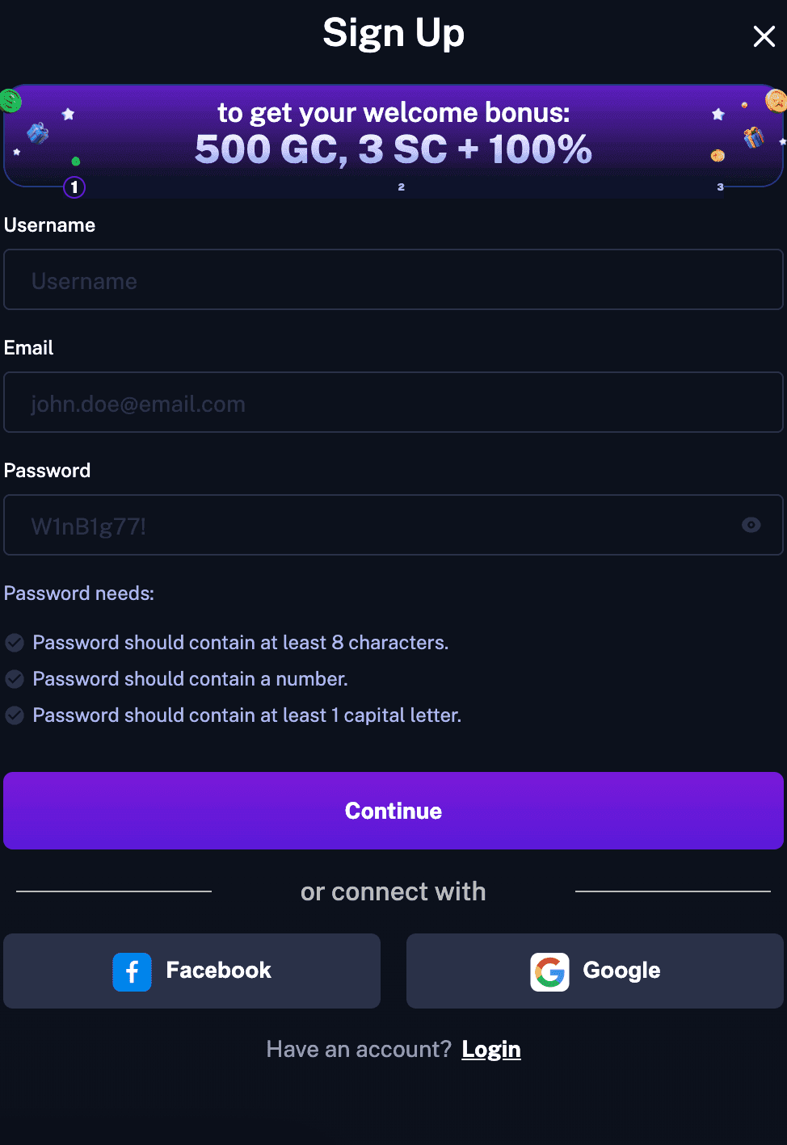Select step 3 indicator on progress bar

(x=720, y=187)
